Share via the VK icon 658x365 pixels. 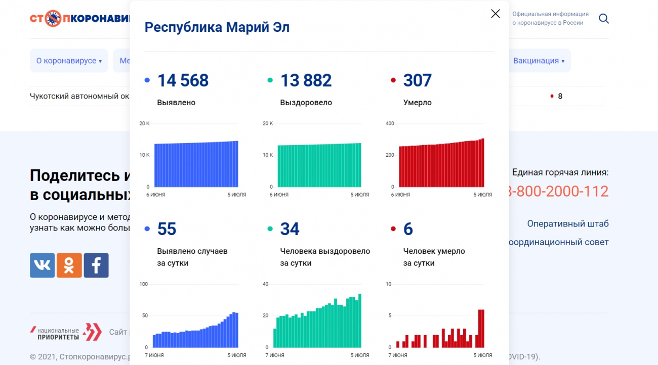[42, 265]
